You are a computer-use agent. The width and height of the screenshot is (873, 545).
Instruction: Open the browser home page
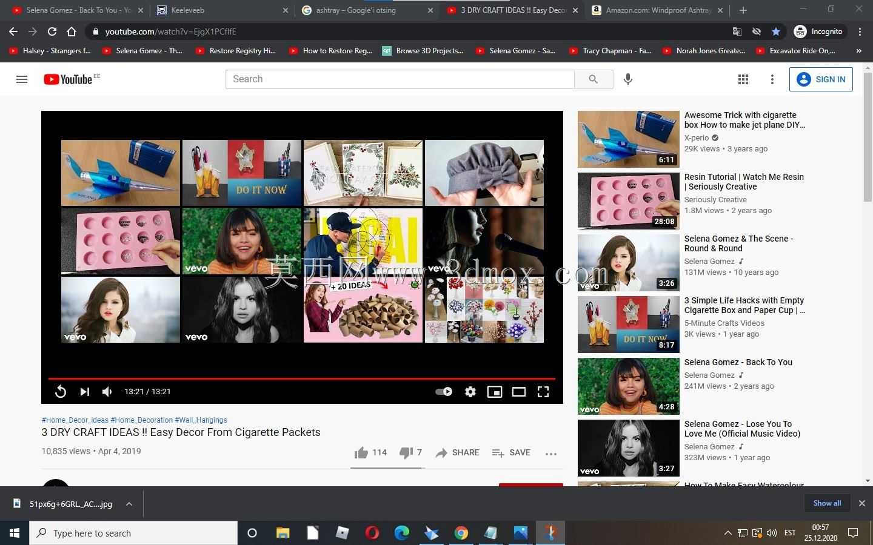72,31
